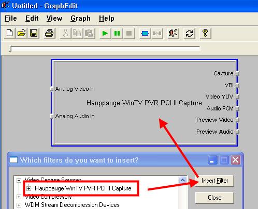258x209 pixels.
Task: Click the Capture output pin
Action: point(237,73)
